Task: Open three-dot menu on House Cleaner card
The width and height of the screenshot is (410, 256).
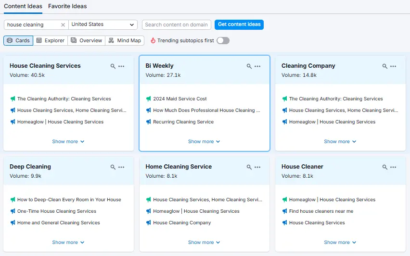Action: [393, 167]
